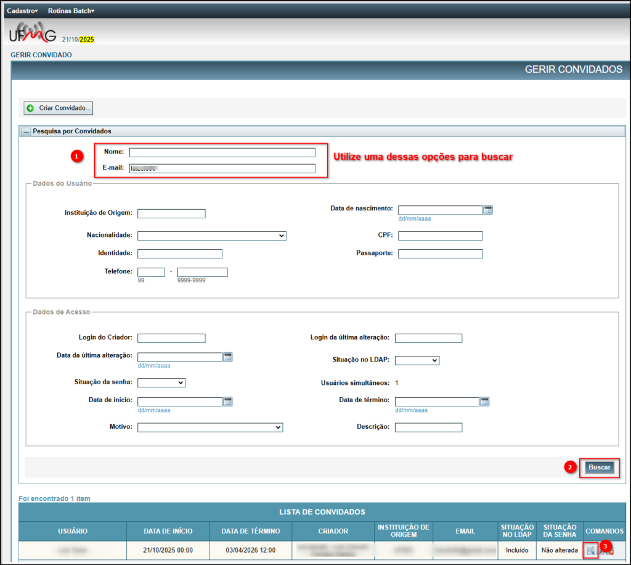The height and width of the screenshot is (565, 631).
Task: Collapse the Pesquisa por Convidados panel
Action: [x=26, y=131]
